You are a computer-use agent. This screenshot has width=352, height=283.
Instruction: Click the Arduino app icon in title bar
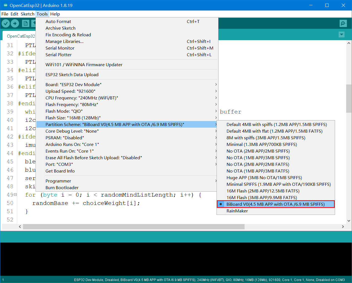coord(5,5)
